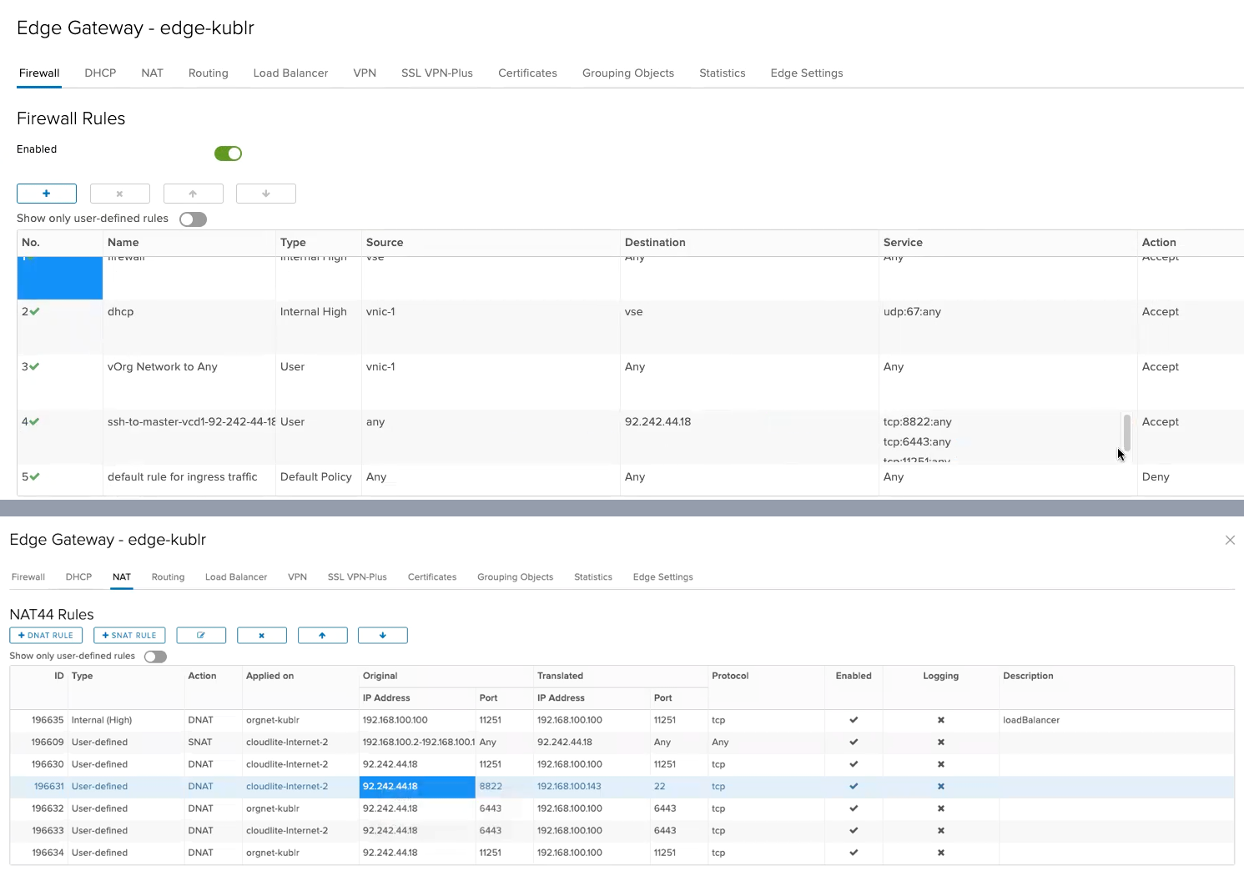Switch to Routing tab in top window
The width and height of the screenshot is (1244, 871).
pyautogui.click(x=209, y=73)
